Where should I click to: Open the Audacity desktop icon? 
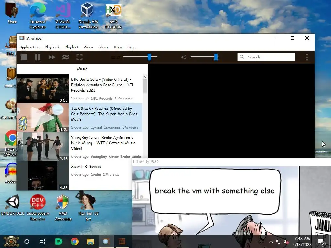[x=11, y=173]
